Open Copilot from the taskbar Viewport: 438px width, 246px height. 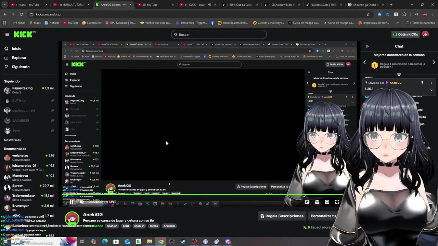pos(93,242)
